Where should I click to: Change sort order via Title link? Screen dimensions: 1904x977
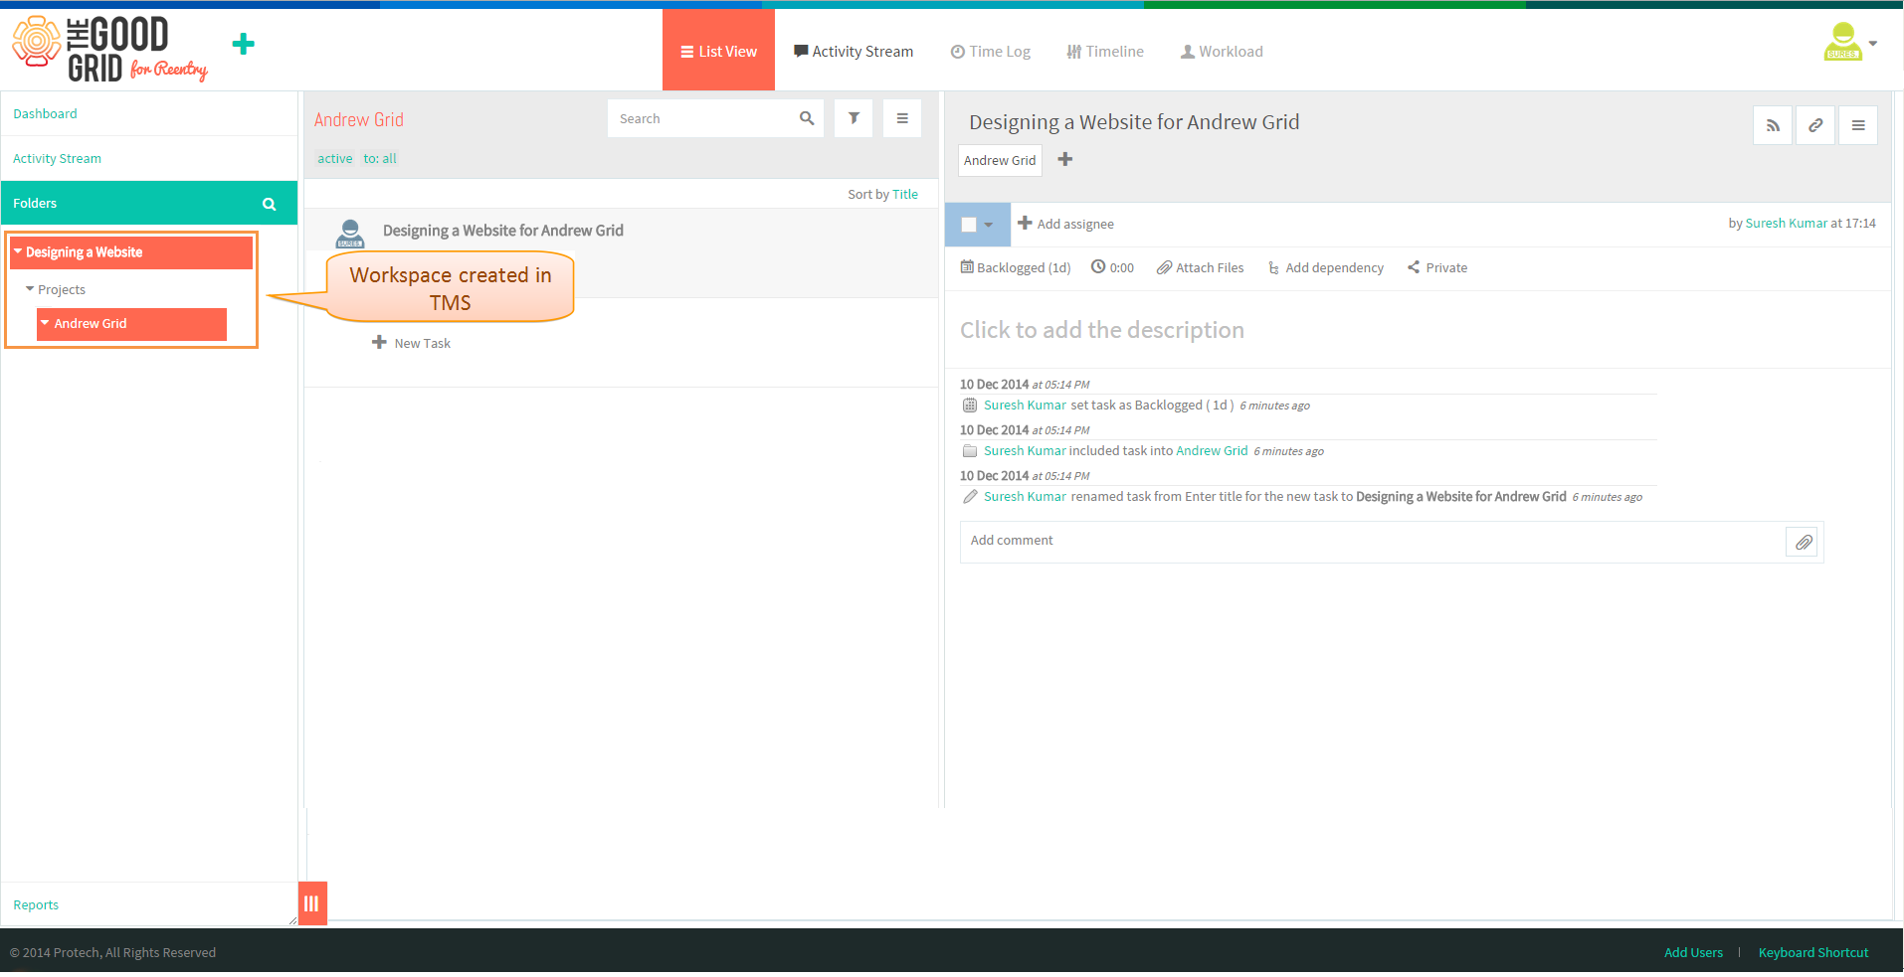(x=905, y=194)
